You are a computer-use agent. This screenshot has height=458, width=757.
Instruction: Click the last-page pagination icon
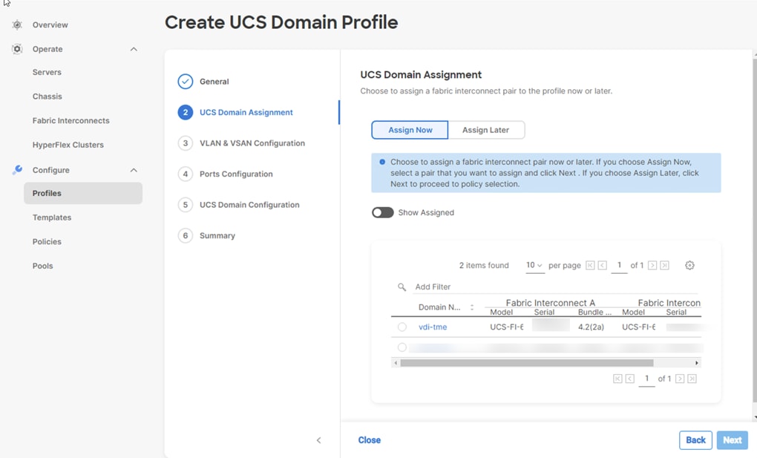pyautogui.click(x=663, y=265)
